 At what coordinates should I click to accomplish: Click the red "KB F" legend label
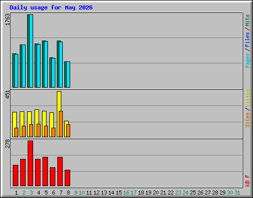[x=248, y=181]
